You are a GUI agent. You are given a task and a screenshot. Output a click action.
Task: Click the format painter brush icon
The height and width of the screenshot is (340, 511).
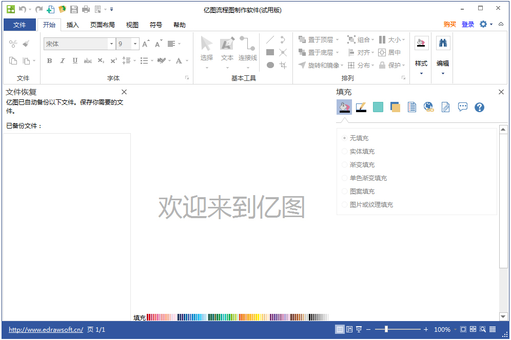26,44
